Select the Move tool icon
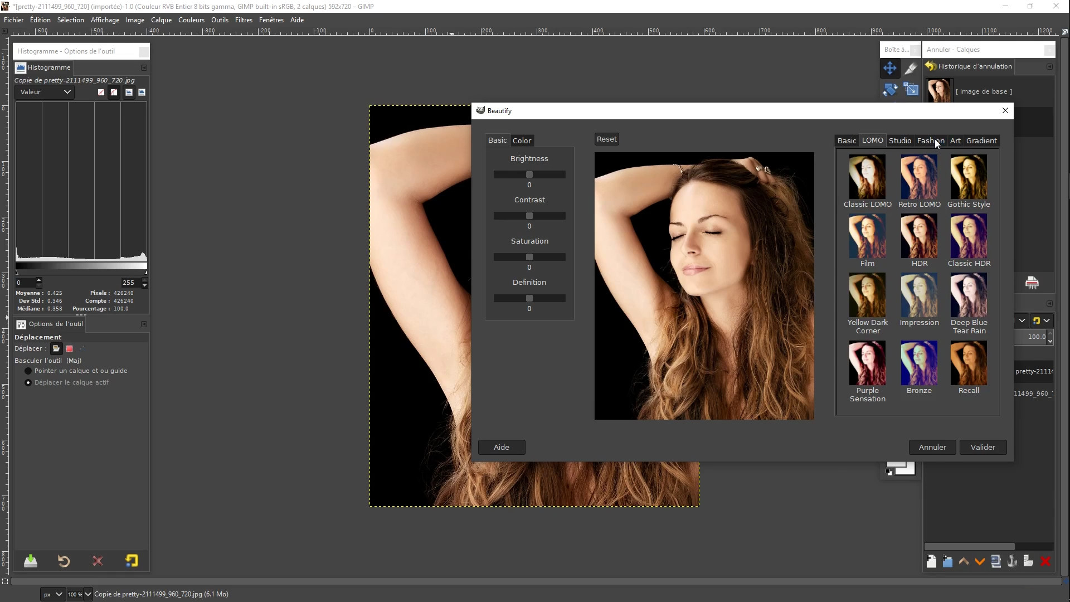1070x602 pixels. coord(889,67)
